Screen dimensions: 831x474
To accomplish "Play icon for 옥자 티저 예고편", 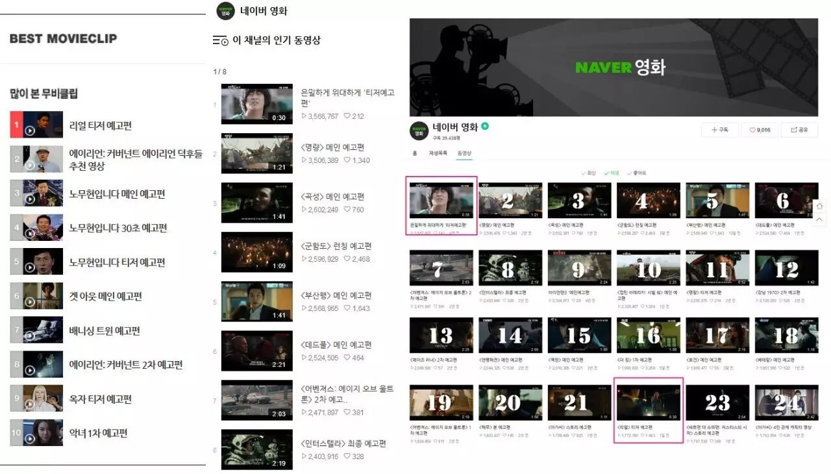I will click(x=30, y=404).
